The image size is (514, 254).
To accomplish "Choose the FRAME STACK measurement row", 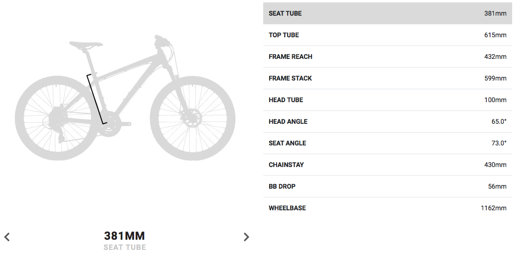I will tap(388, 78).
